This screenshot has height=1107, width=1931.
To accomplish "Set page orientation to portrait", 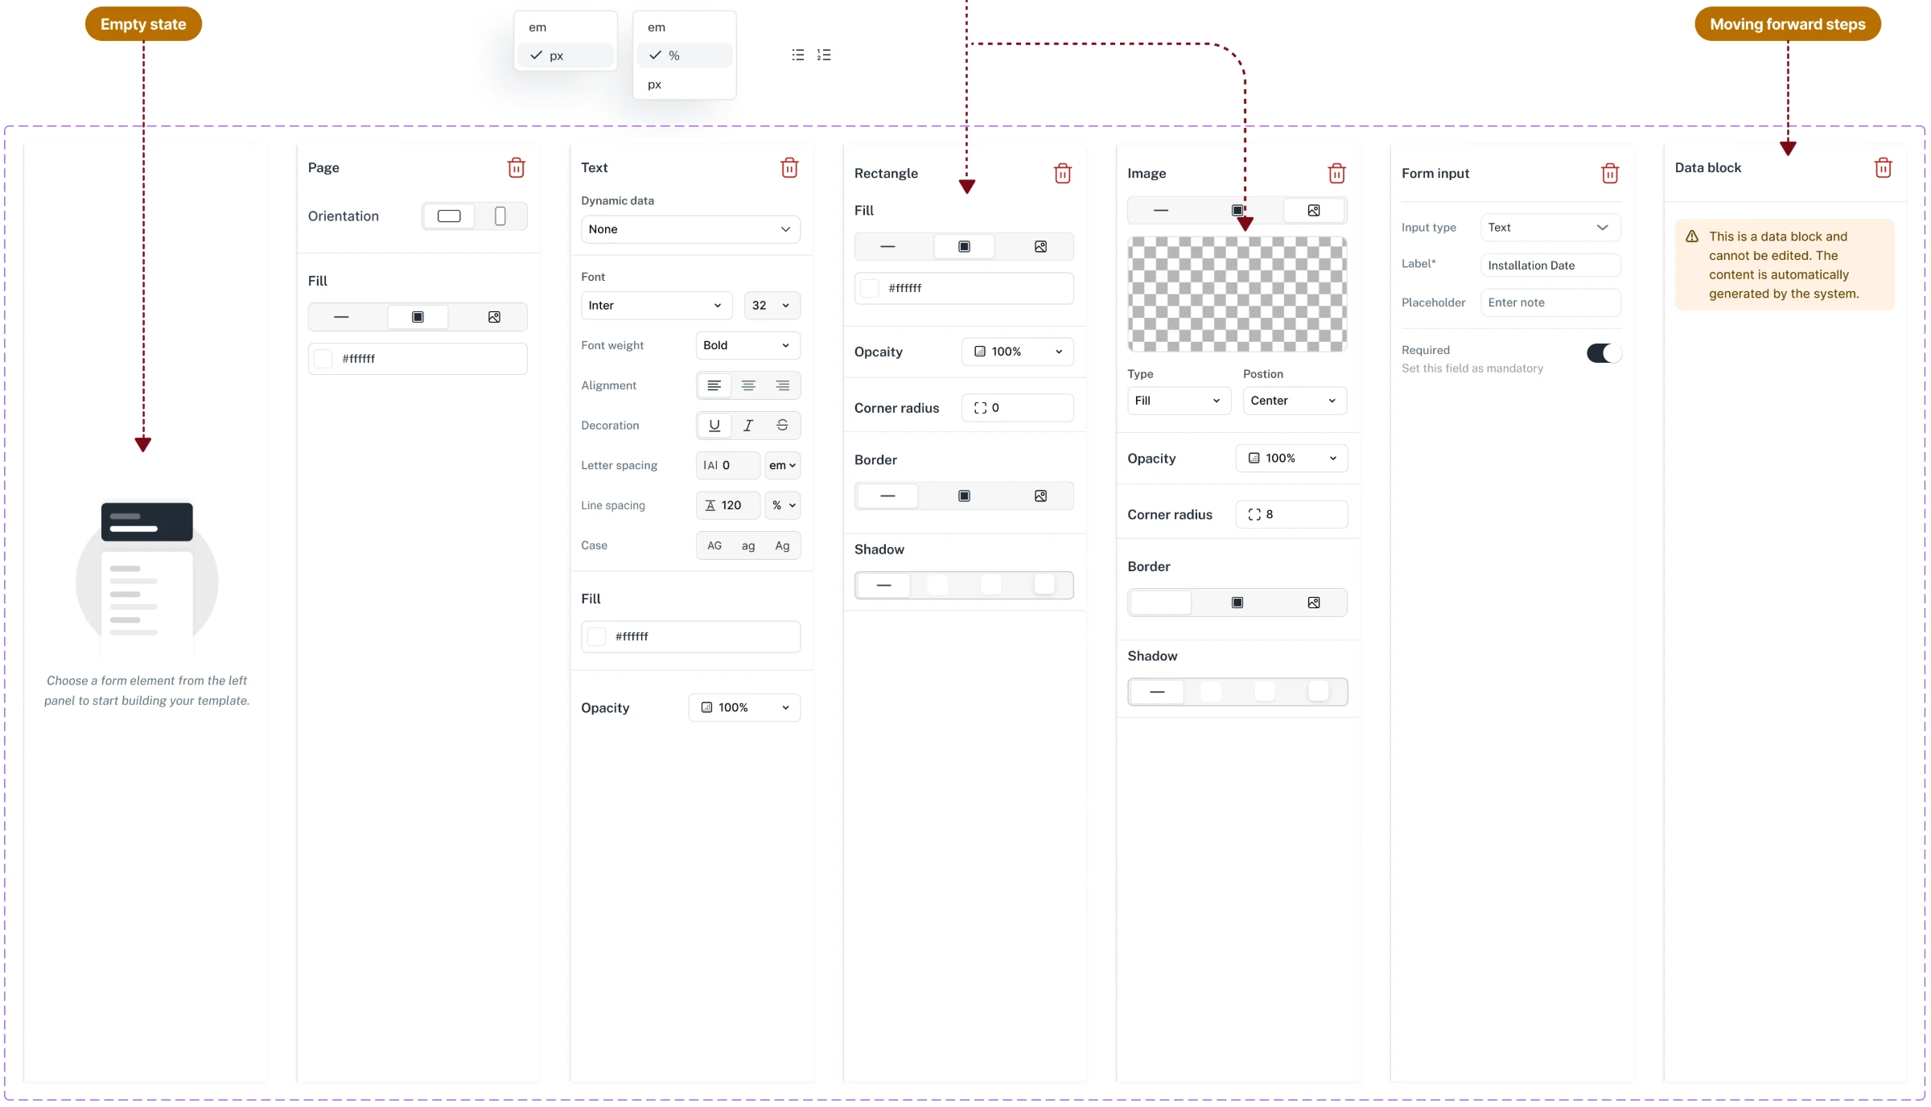I will [500, 216].
